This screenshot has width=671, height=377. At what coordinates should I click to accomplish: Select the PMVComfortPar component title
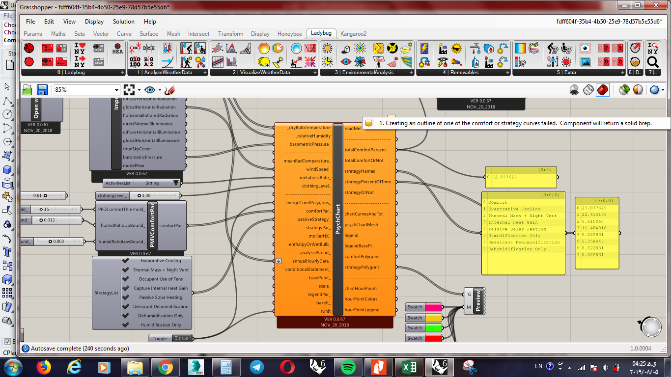[152, 225]
